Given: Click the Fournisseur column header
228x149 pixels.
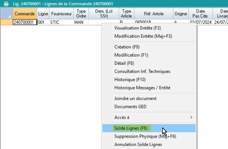Looking at the screenshot, I should coord(61,14).
